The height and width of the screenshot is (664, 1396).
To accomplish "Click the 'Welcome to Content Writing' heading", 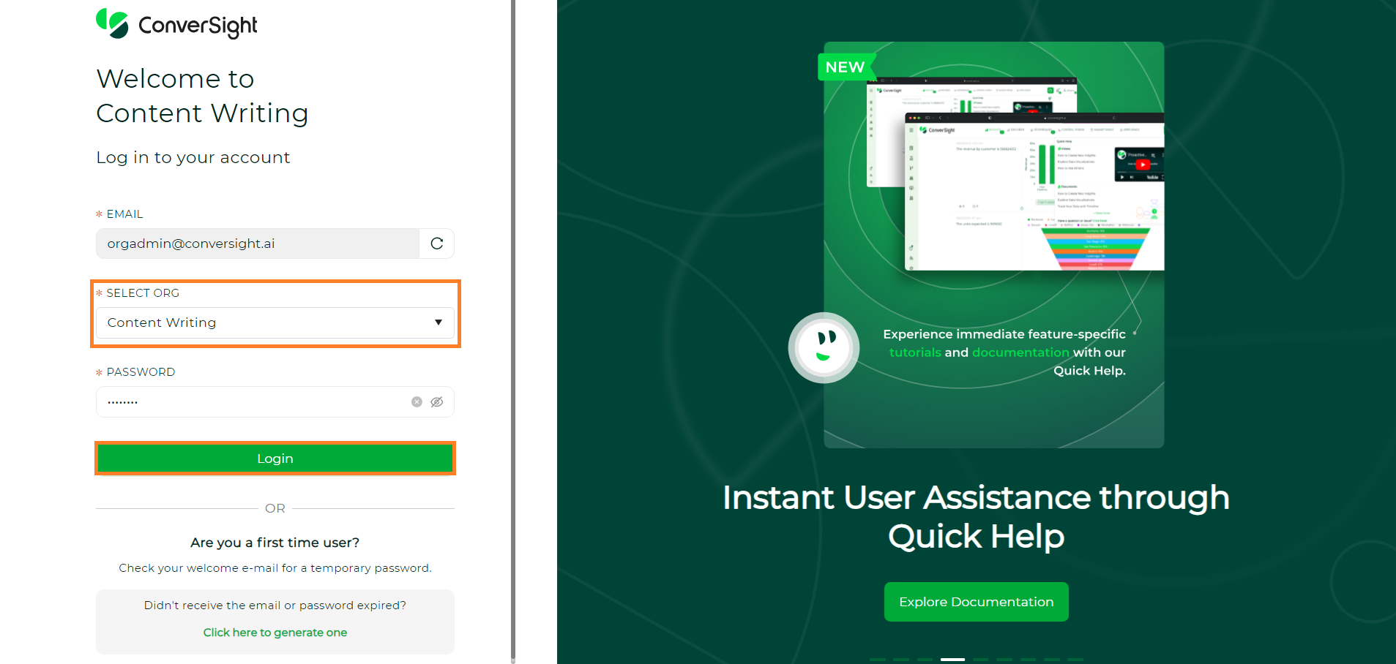I will [203, 96].
